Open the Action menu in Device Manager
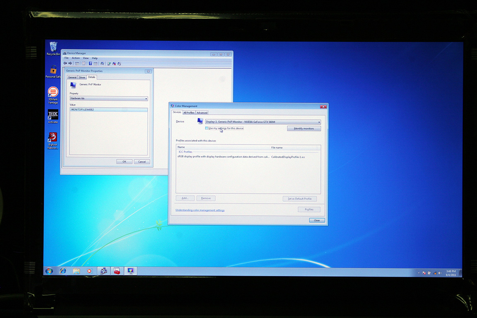477x318 pixels. pos(75,58)
